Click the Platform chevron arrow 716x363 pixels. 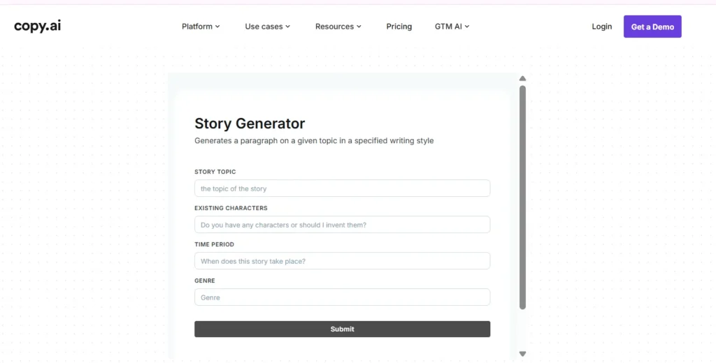[217, 27]
